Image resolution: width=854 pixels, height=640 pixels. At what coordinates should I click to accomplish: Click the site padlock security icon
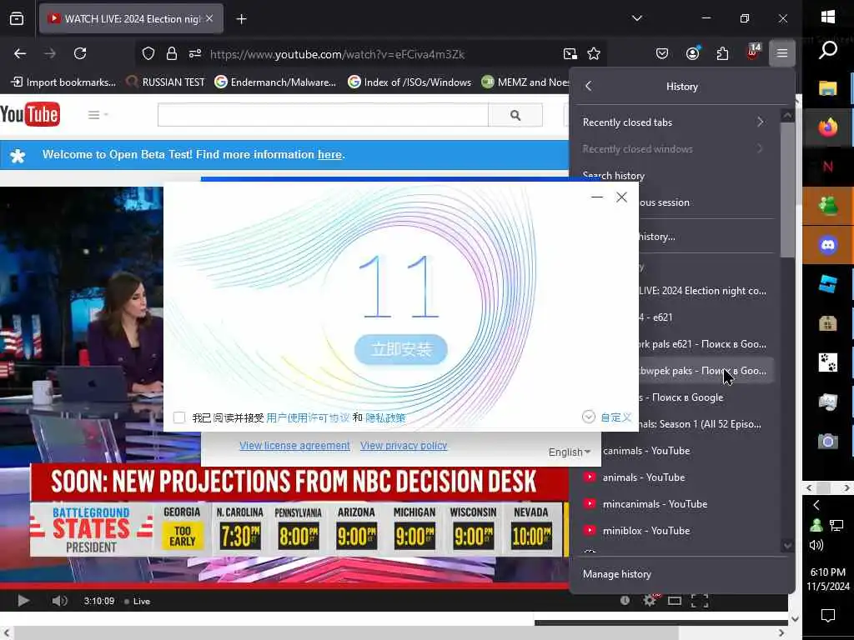coord(172,53)
